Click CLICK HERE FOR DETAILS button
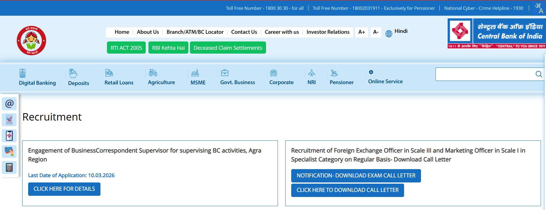Screen dimensions: 546x210 click(x=64, y=189)
